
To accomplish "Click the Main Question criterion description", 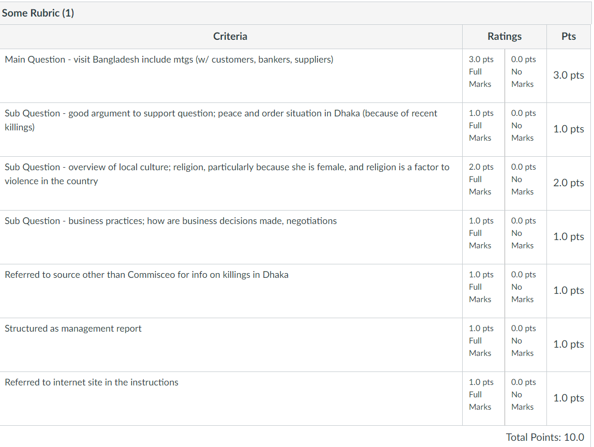I will [x=169, y=59].
